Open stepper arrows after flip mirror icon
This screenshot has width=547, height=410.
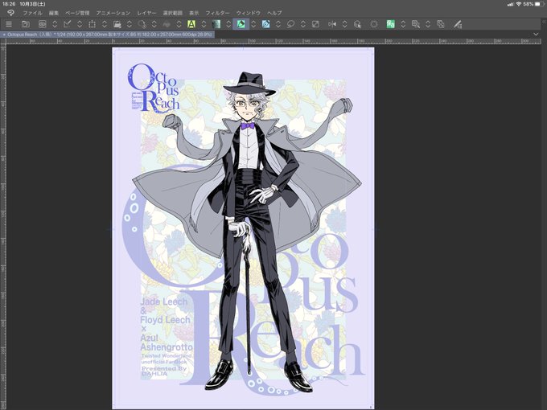(x=344, y=24)
